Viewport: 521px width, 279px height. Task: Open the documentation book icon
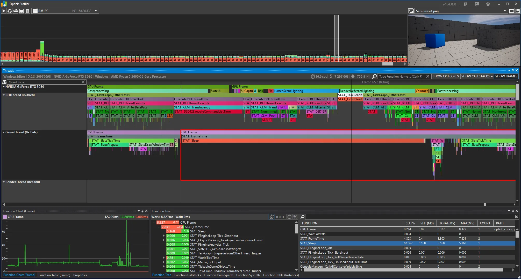click(465, 4)
